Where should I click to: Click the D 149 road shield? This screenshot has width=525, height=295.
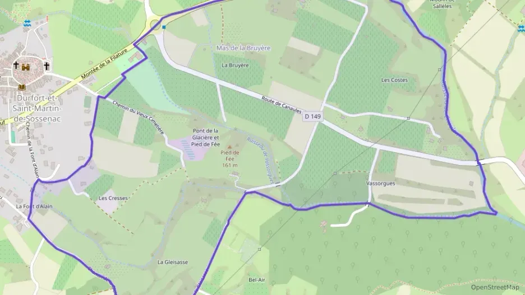313,116
